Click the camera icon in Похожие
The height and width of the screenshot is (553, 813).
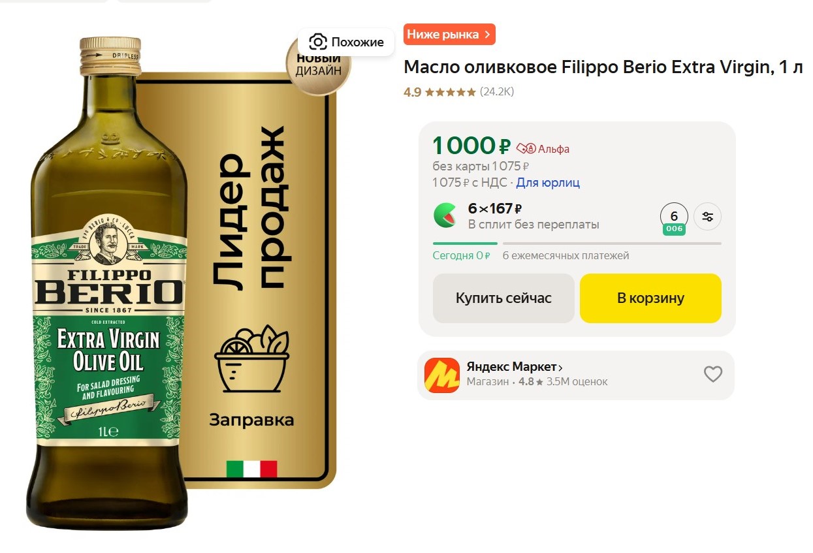(318, 42)
